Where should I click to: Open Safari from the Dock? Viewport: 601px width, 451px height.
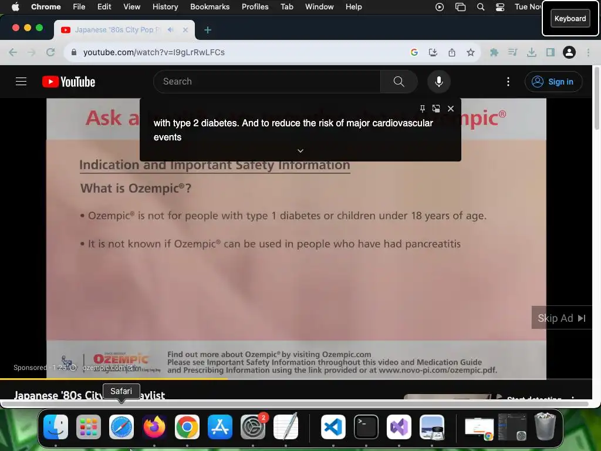tap(121, 427)
